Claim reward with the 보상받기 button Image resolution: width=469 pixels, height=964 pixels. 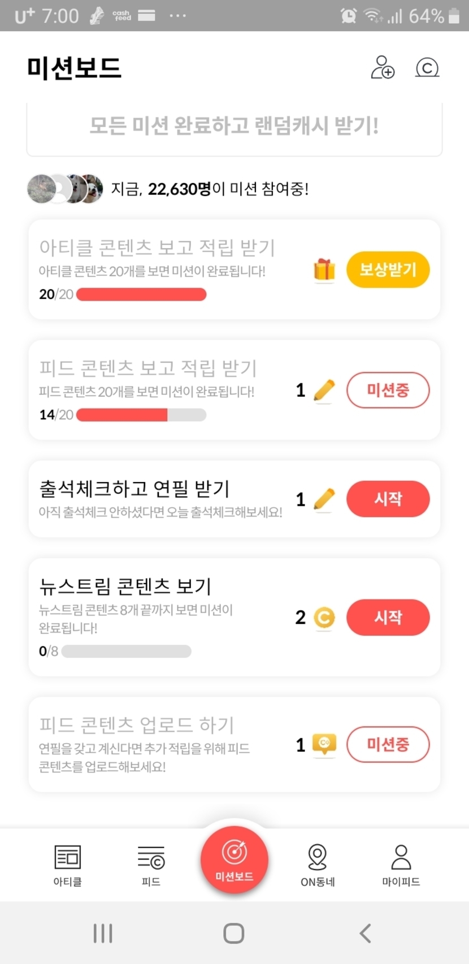[388, 270]
